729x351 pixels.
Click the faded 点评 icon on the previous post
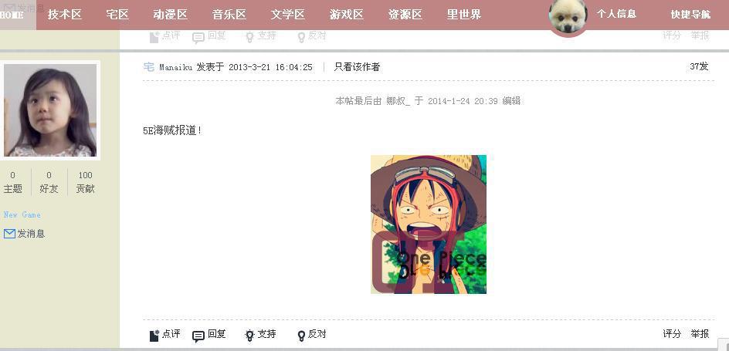(154, 37)
